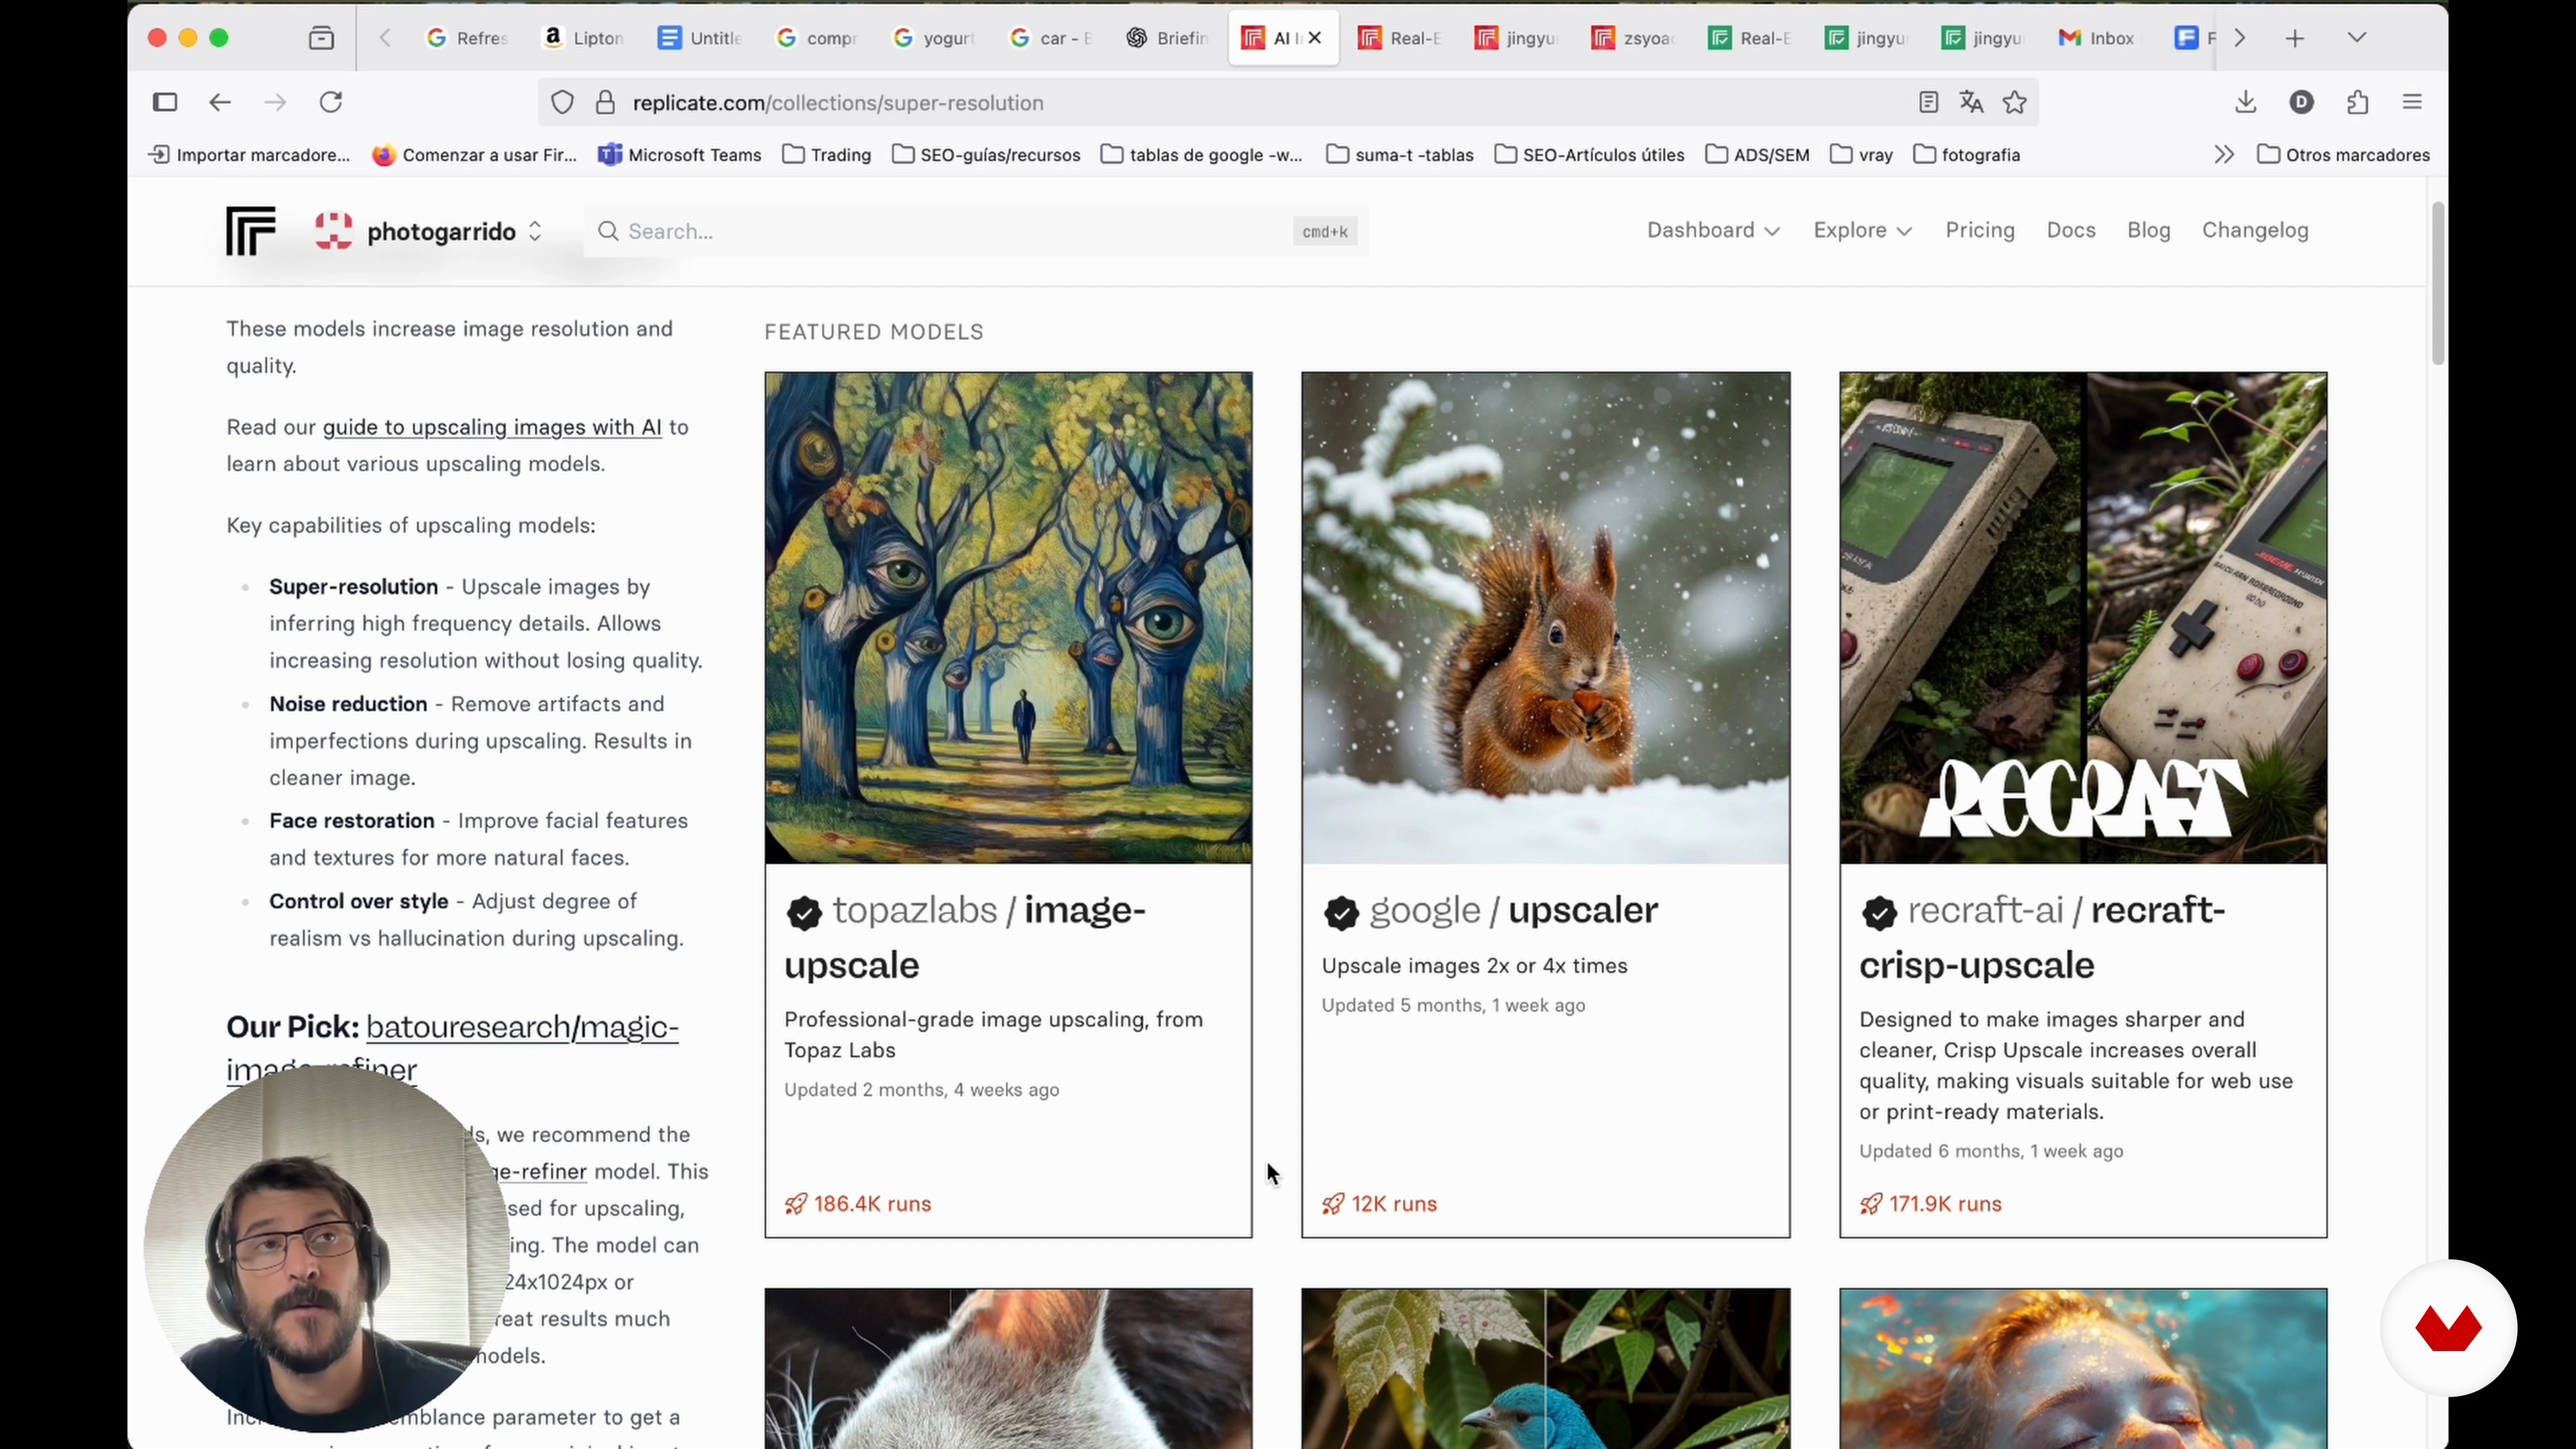Screen dimensions: 2576x1449
Task: Toggle the sidebar panel icon
Action: 165,102
